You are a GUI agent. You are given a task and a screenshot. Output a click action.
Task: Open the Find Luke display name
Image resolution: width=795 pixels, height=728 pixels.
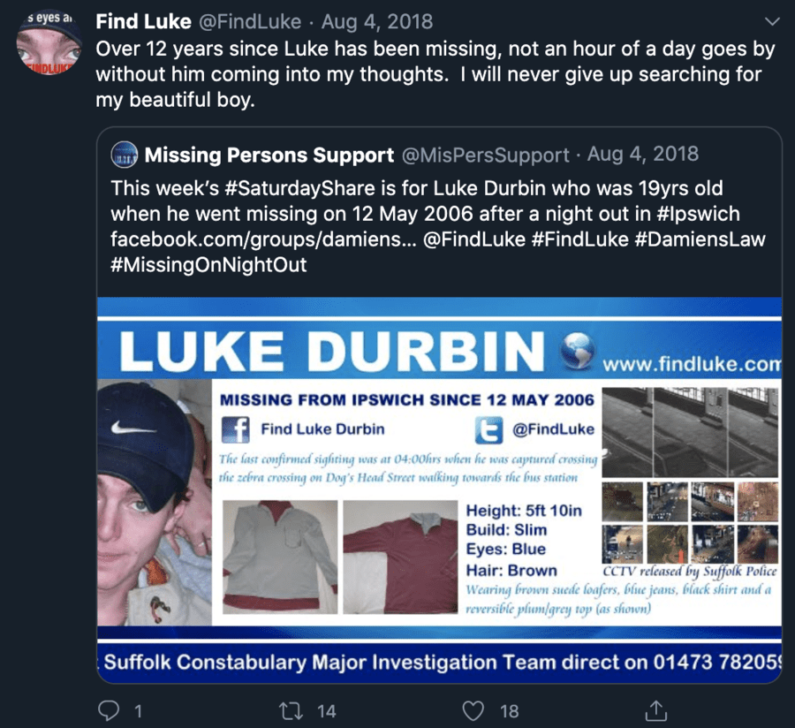(x=143, y=21)
